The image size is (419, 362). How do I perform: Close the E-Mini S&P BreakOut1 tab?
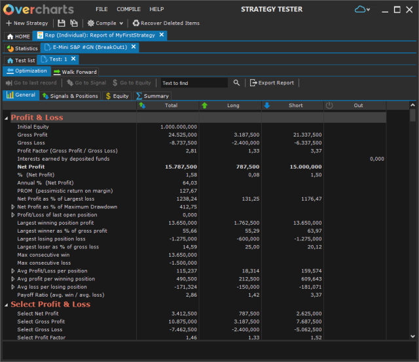tap(134, 46)
